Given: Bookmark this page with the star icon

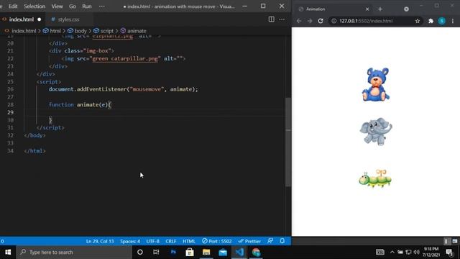Looking at the screenshot, I should click(x=418, y=21).
